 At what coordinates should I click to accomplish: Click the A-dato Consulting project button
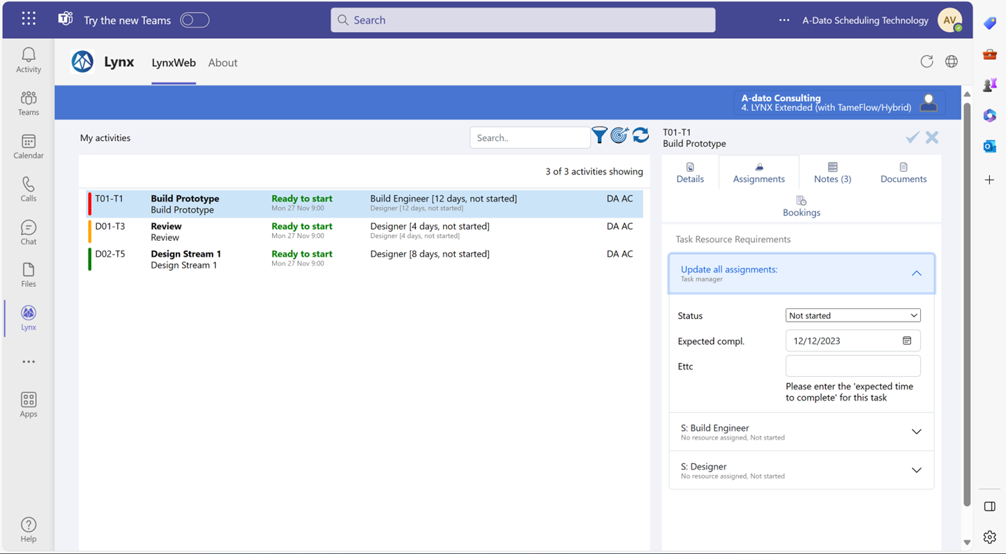[839, 103]
